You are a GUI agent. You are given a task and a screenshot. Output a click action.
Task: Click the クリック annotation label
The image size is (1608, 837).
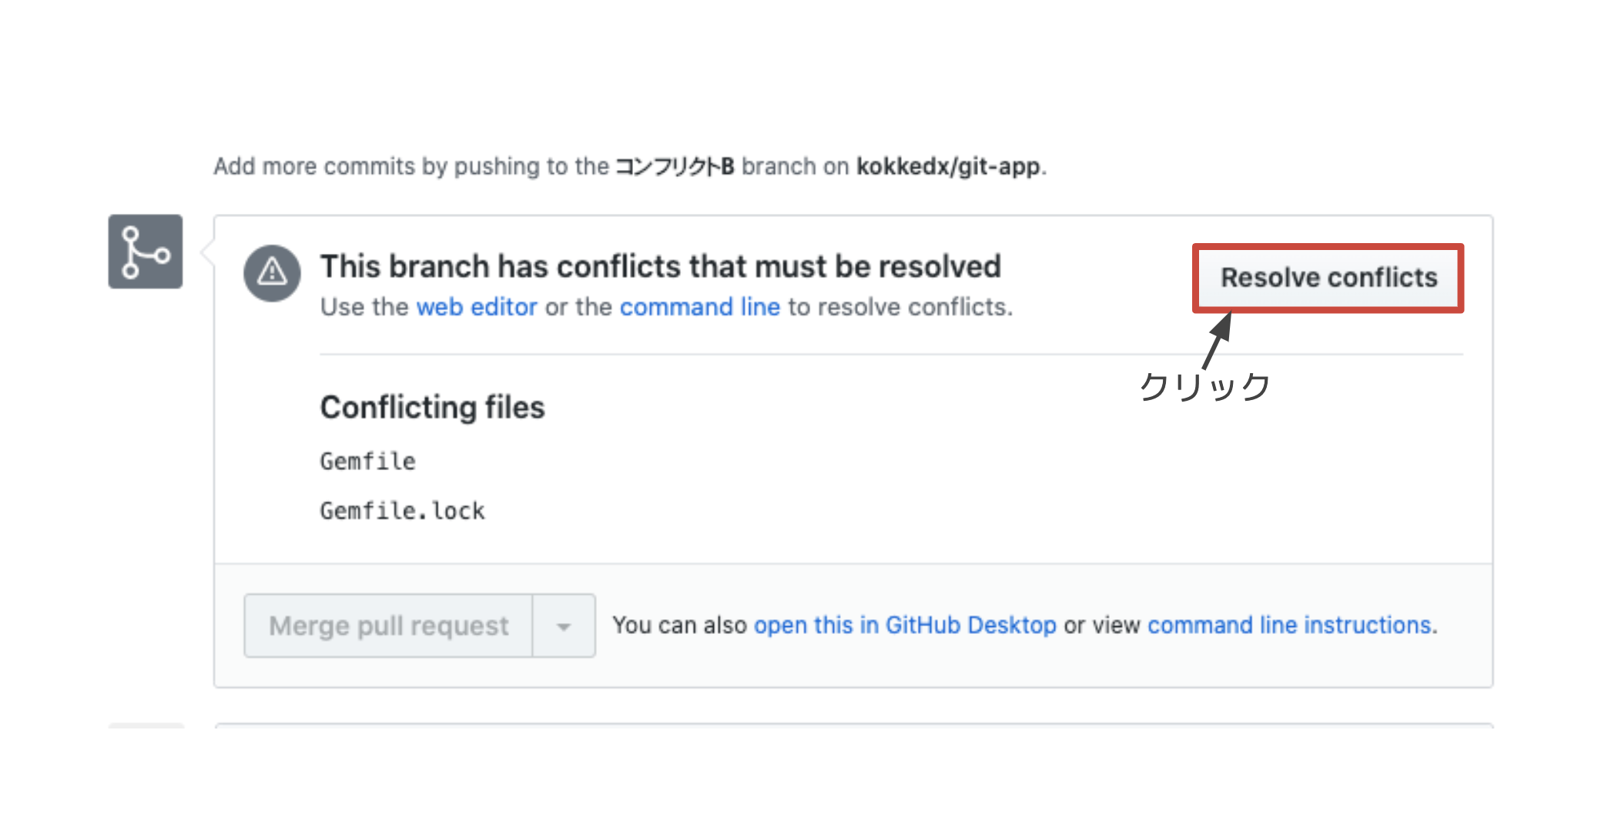click(1204, 386)
